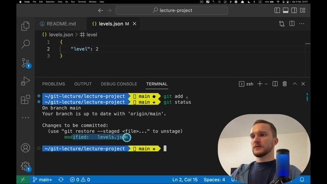This screenshot has height=184, width=327.
Task: Open notifications bell in status bar
Action: [x=302, y=179]
